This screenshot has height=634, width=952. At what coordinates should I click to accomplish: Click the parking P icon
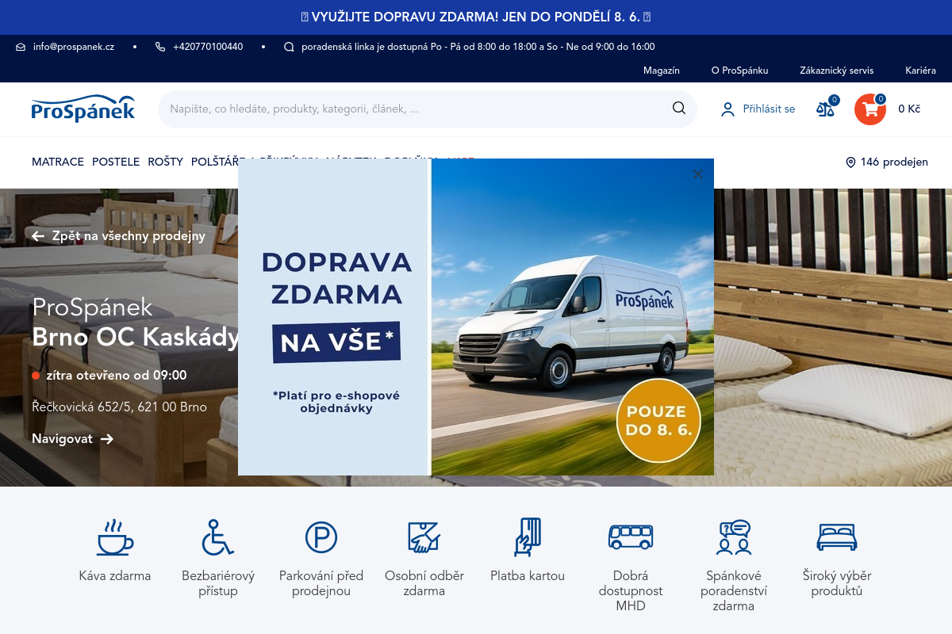click(x=321, y=537)
